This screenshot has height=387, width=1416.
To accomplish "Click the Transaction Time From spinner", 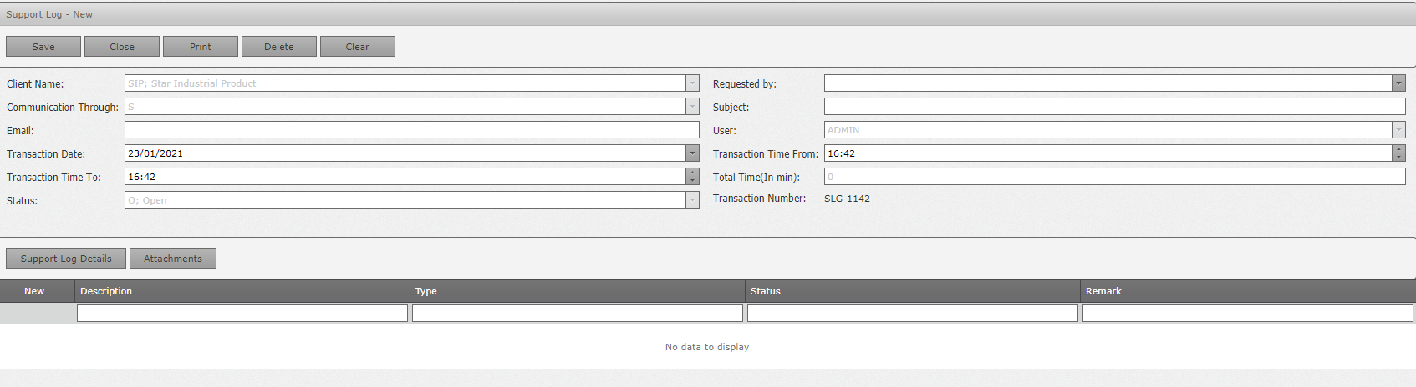I will click(x=1398, y=153).
